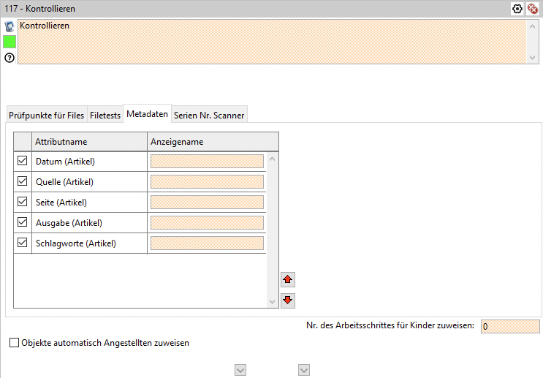543x378 pixels.
Task: Click the workflow step icon beside Kontrollieren
Action: (10, 26)
